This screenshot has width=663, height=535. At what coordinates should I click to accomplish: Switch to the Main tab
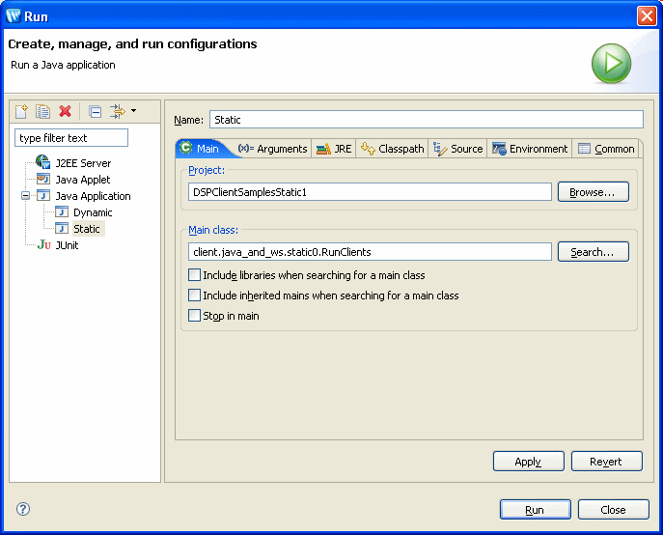pyautogui.click(x=207, y=149)
